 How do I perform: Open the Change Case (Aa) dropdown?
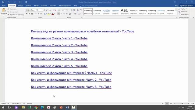51,10
